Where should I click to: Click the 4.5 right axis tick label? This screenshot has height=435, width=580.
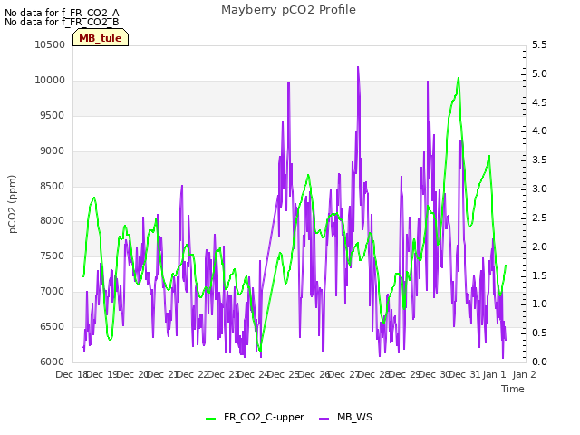[x=539, y=102]
